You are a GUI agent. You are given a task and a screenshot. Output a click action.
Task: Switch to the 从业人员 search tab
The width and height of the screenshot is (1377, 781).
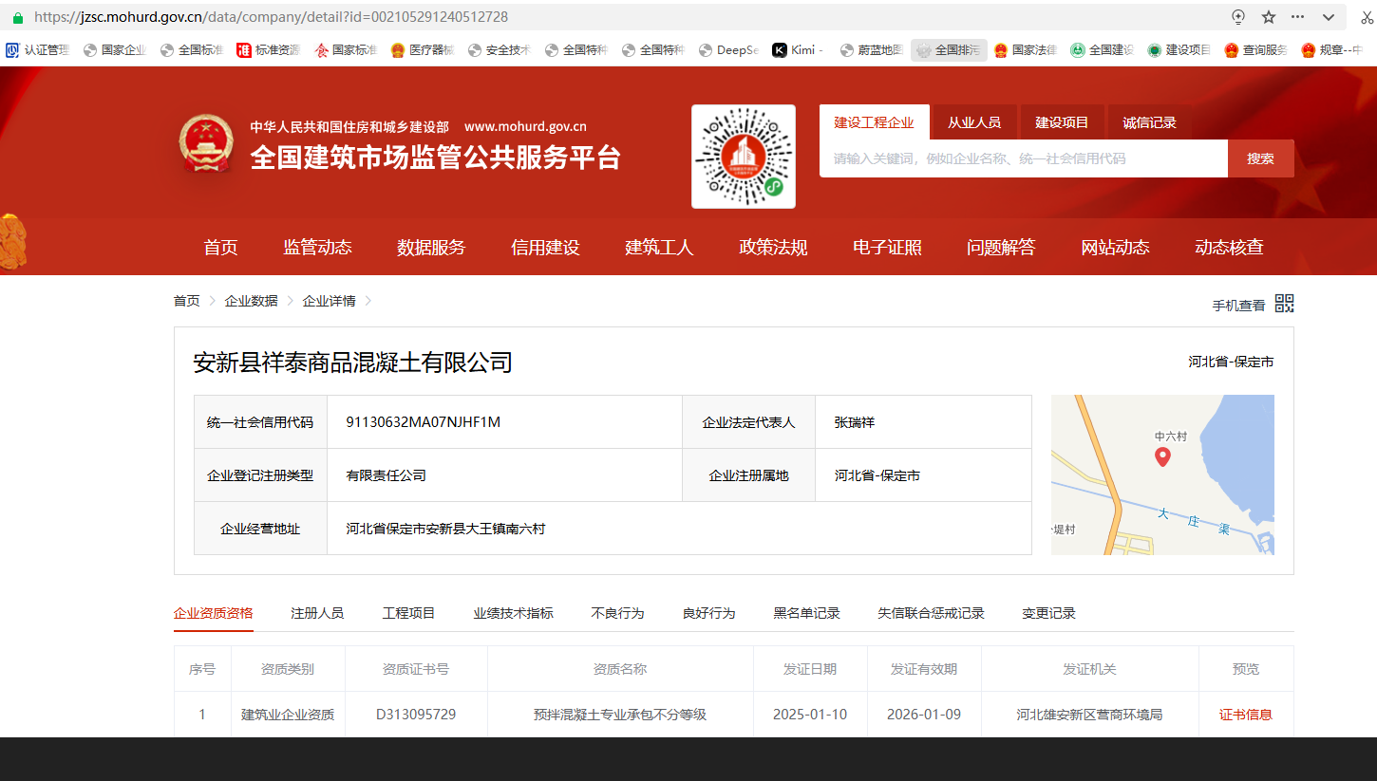(x=973, y=122)
